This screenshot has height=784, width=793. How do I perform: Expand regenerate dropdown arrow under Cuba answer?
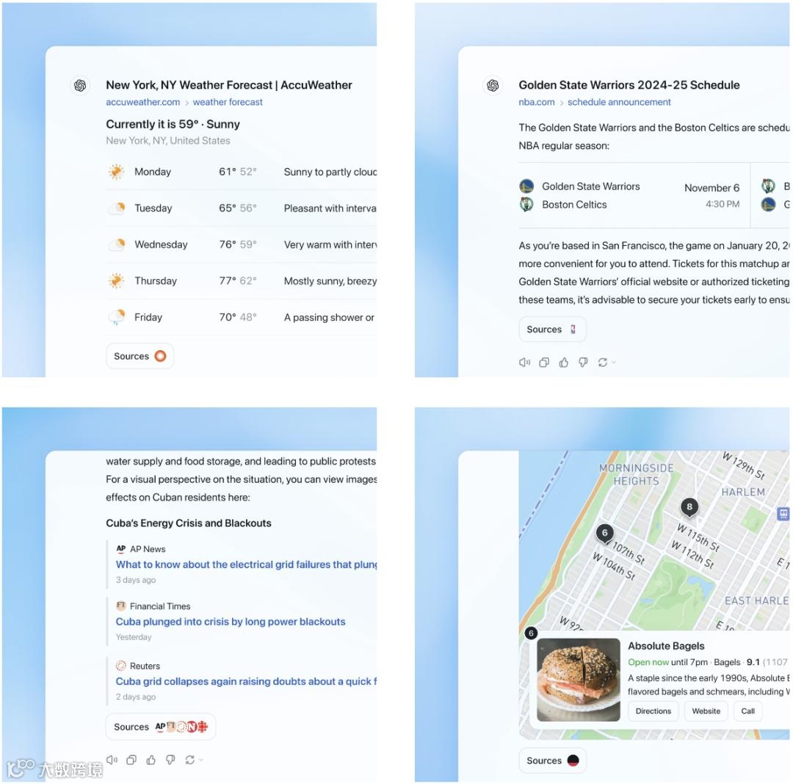[201, 760]
